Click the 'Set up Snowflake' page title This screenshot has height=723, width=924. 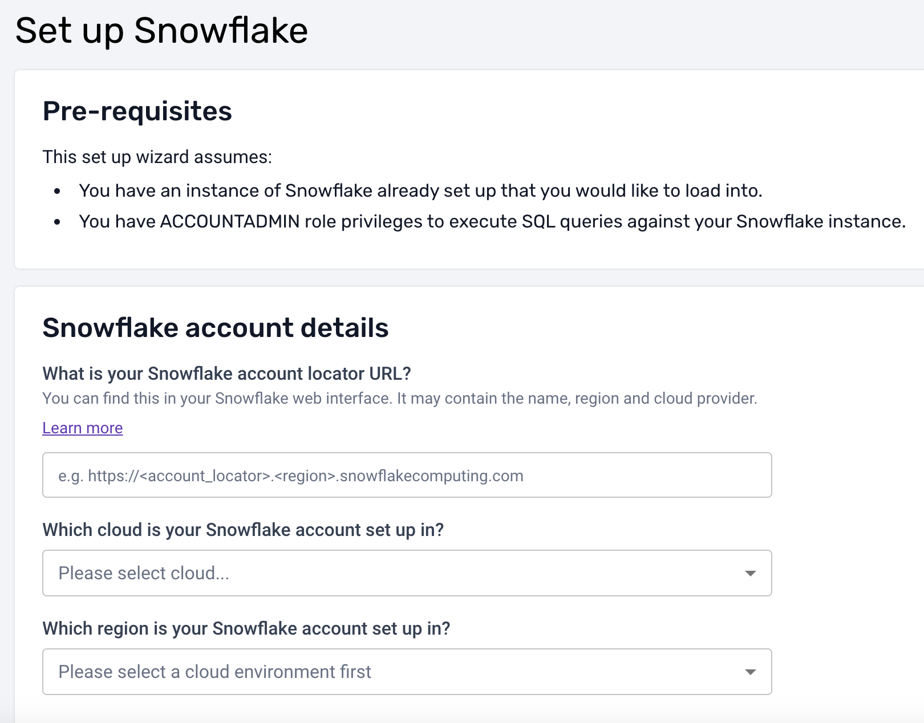coord(161,30)
